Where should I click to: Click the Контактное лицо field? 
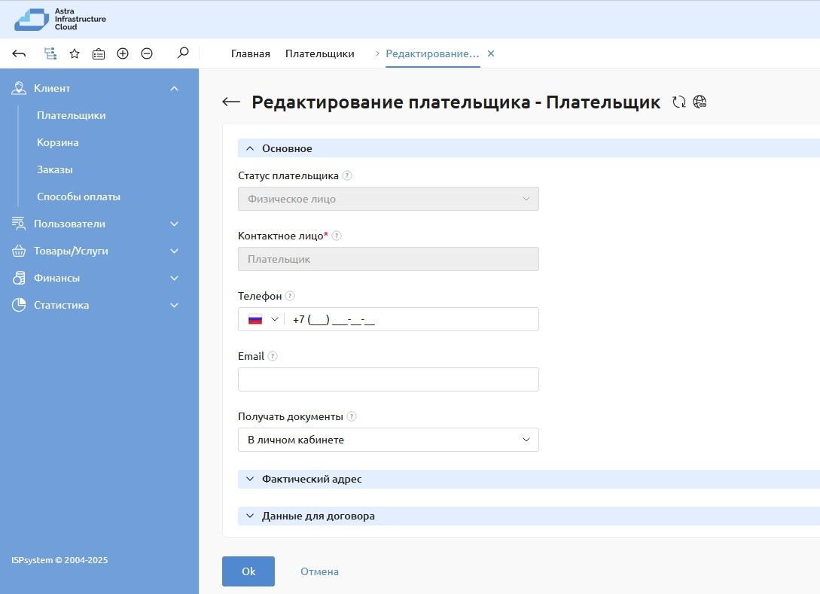click(388, 259)
